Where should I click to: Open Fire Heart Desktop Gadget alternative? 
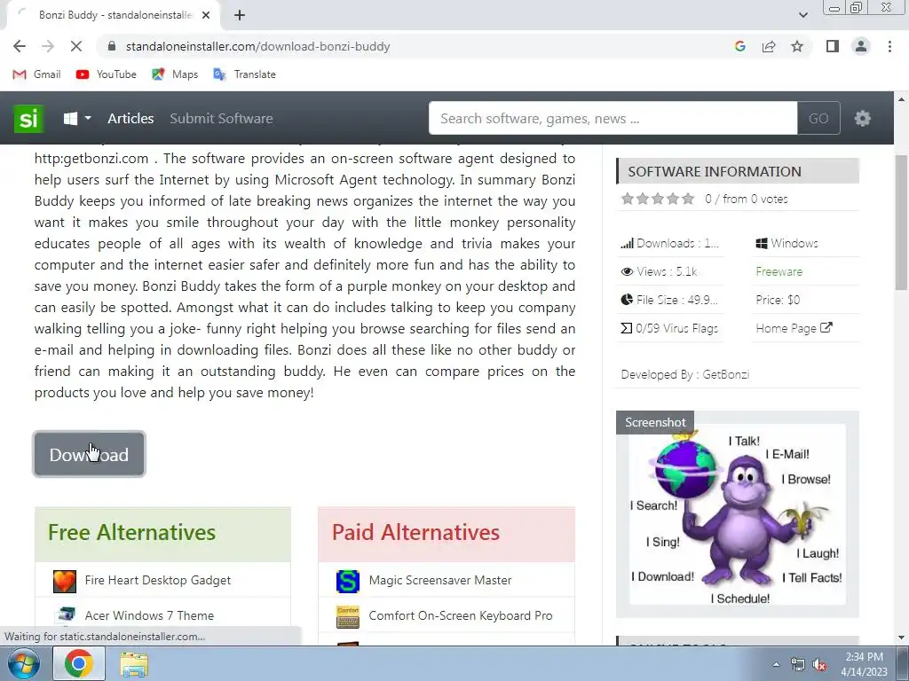[x=158, y=580]
